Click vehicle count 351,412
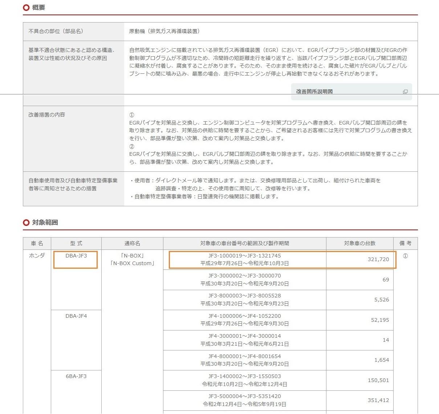 click(378, 400)
